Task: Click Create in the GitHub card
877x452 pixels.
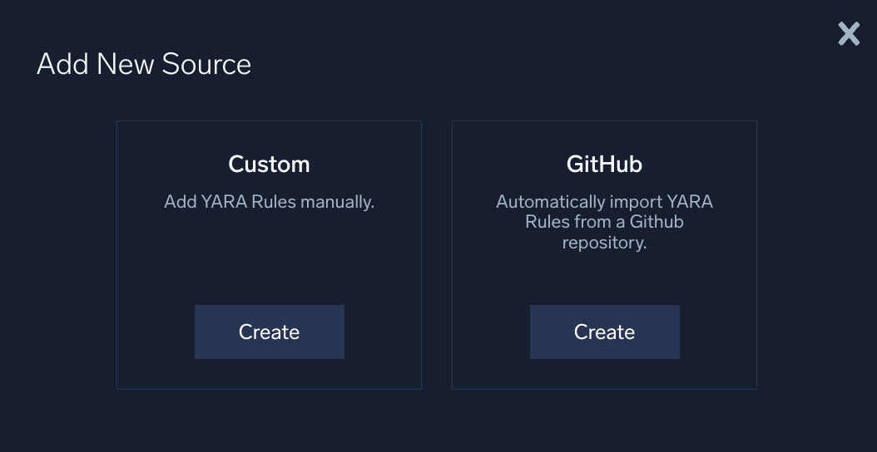Action: click(604, 332)
